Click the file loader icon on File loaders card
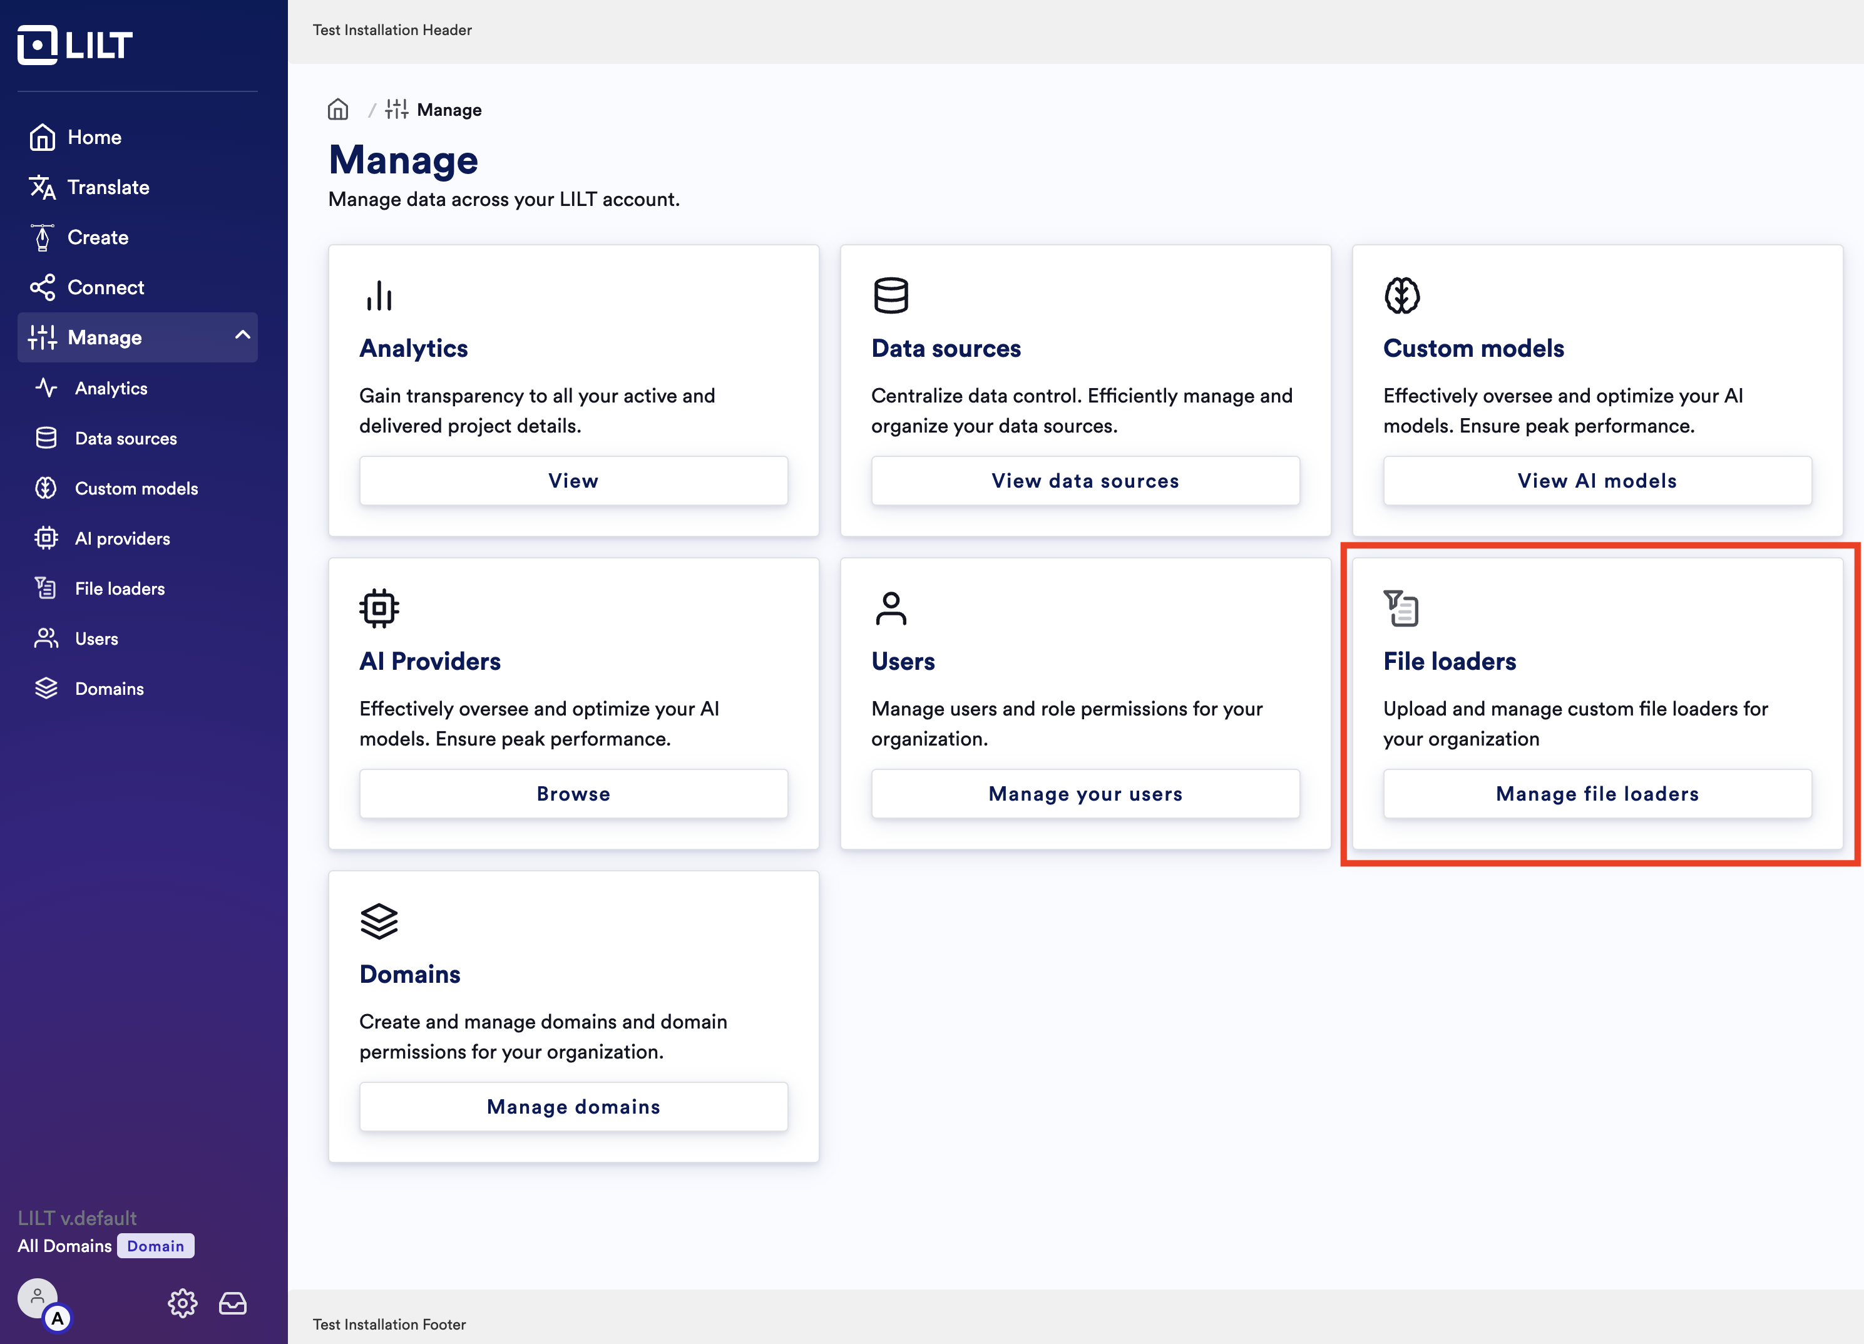The image size is (1864, 1344). tap(1401, 608)
